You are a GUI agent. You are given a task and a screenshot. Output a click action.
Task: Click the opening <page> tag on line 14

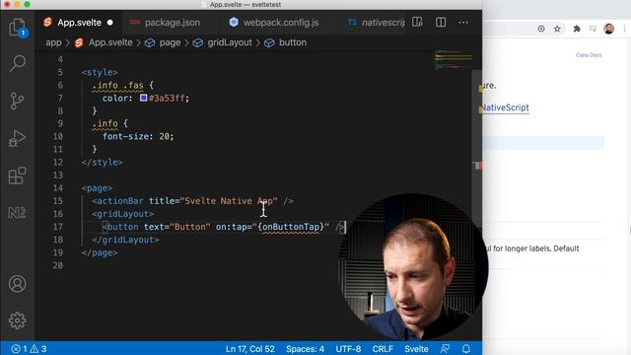point(97,188)
